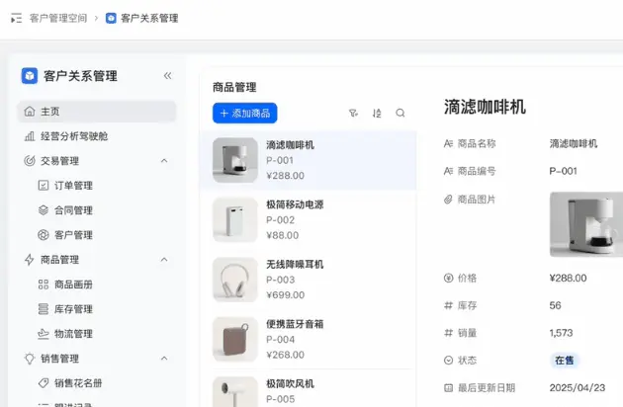Click the 客户关系管理 breadcrumb text
This screenshot has height=407, width=623.
click(x=149, y=18)
